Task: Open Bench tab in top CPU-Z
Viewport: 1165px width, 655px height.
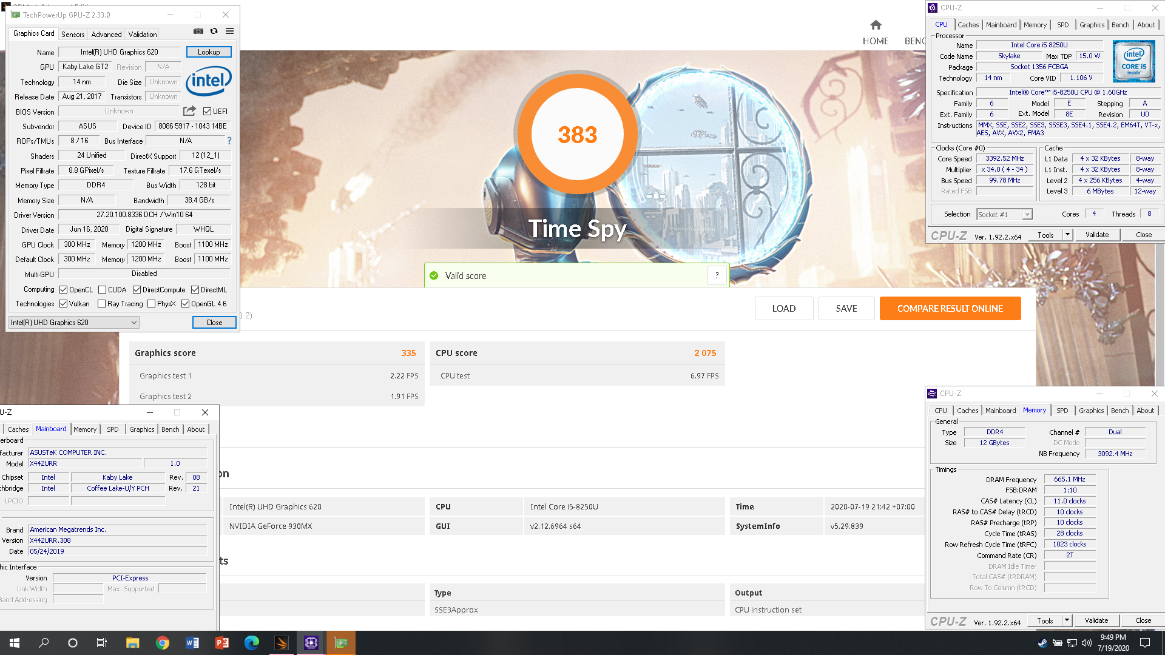Action: pos(1120,25)
